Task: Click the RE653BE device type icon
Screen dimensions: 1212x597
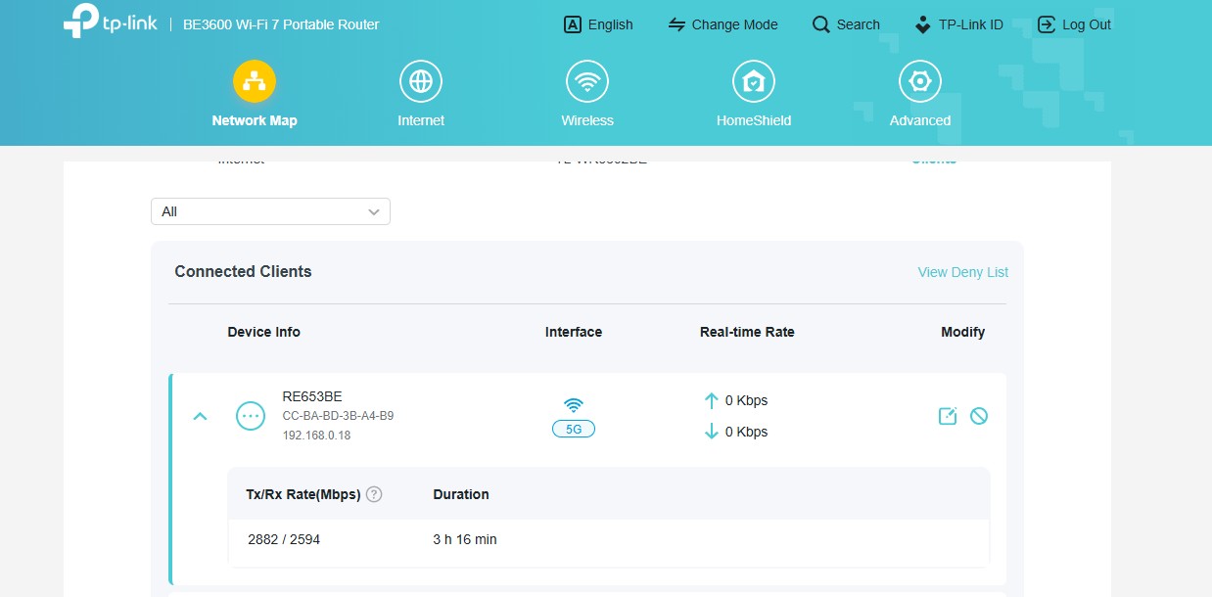Action: pos(251,416)
